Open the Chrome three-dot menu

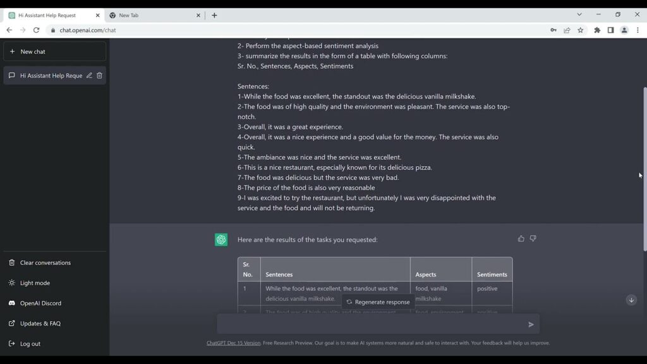pos(637,30)
